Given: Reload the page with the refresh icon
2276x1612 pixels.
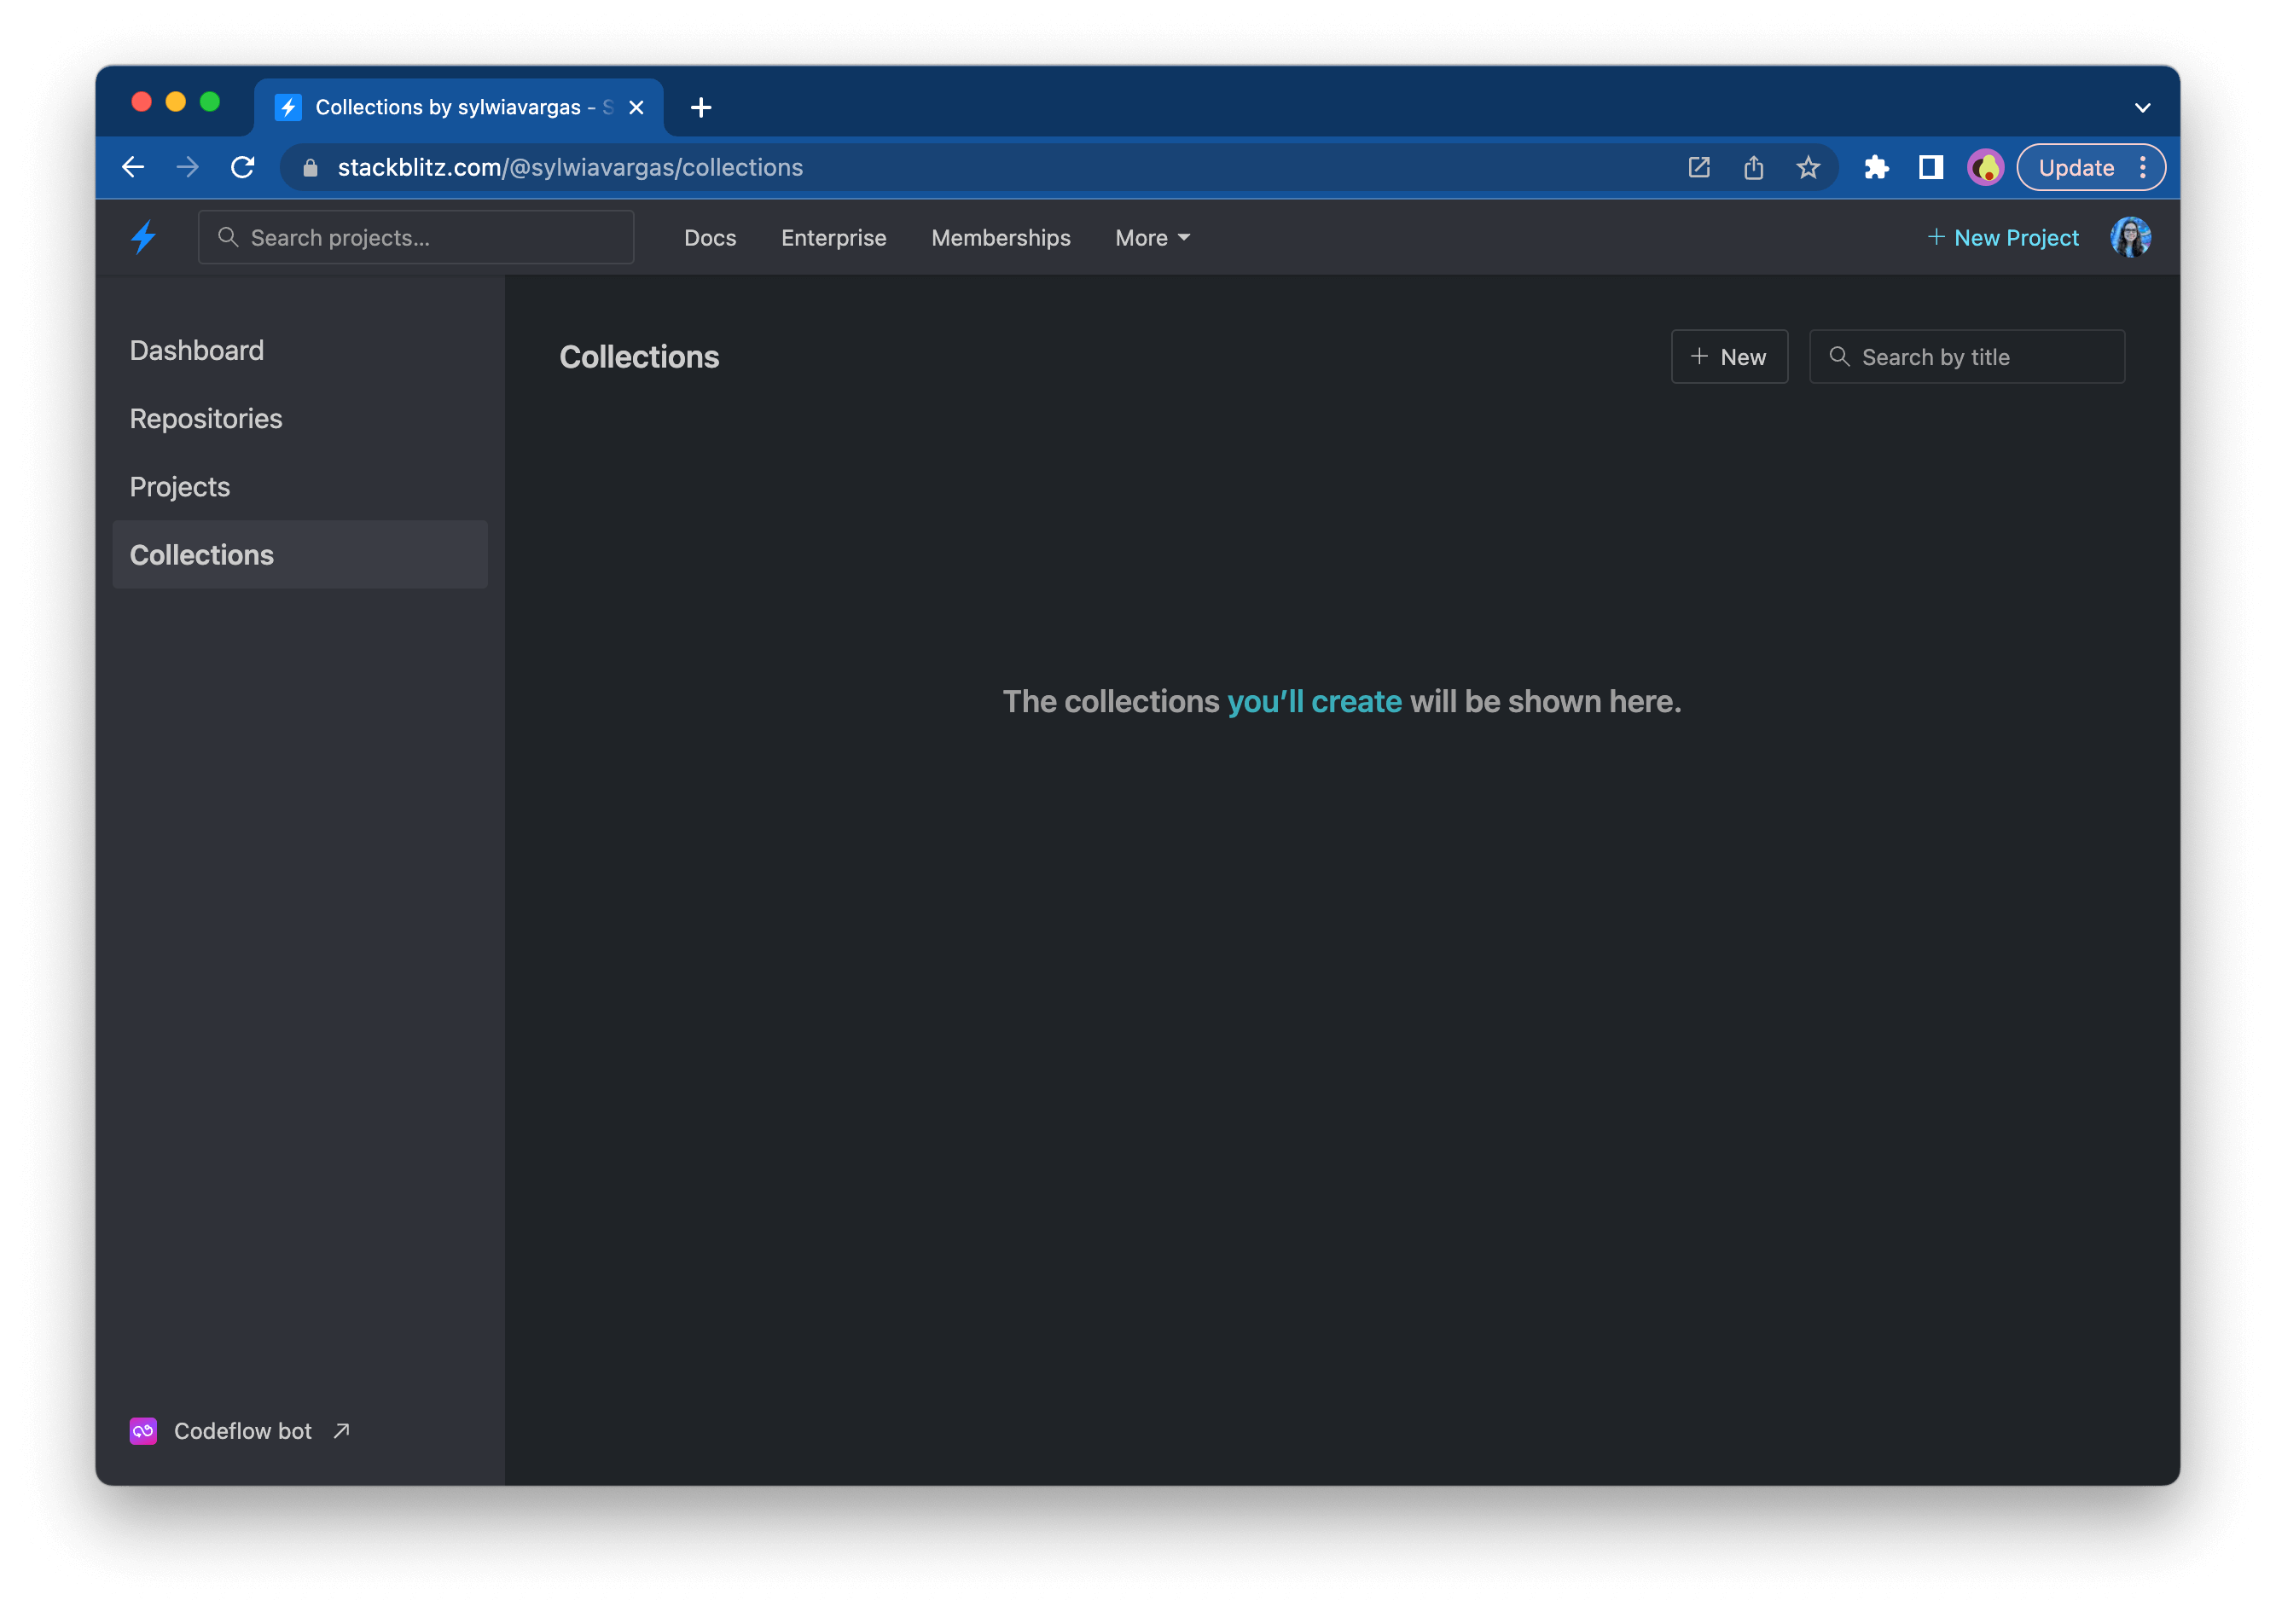Looking at the screenshot, I should (x=242, y=168).
